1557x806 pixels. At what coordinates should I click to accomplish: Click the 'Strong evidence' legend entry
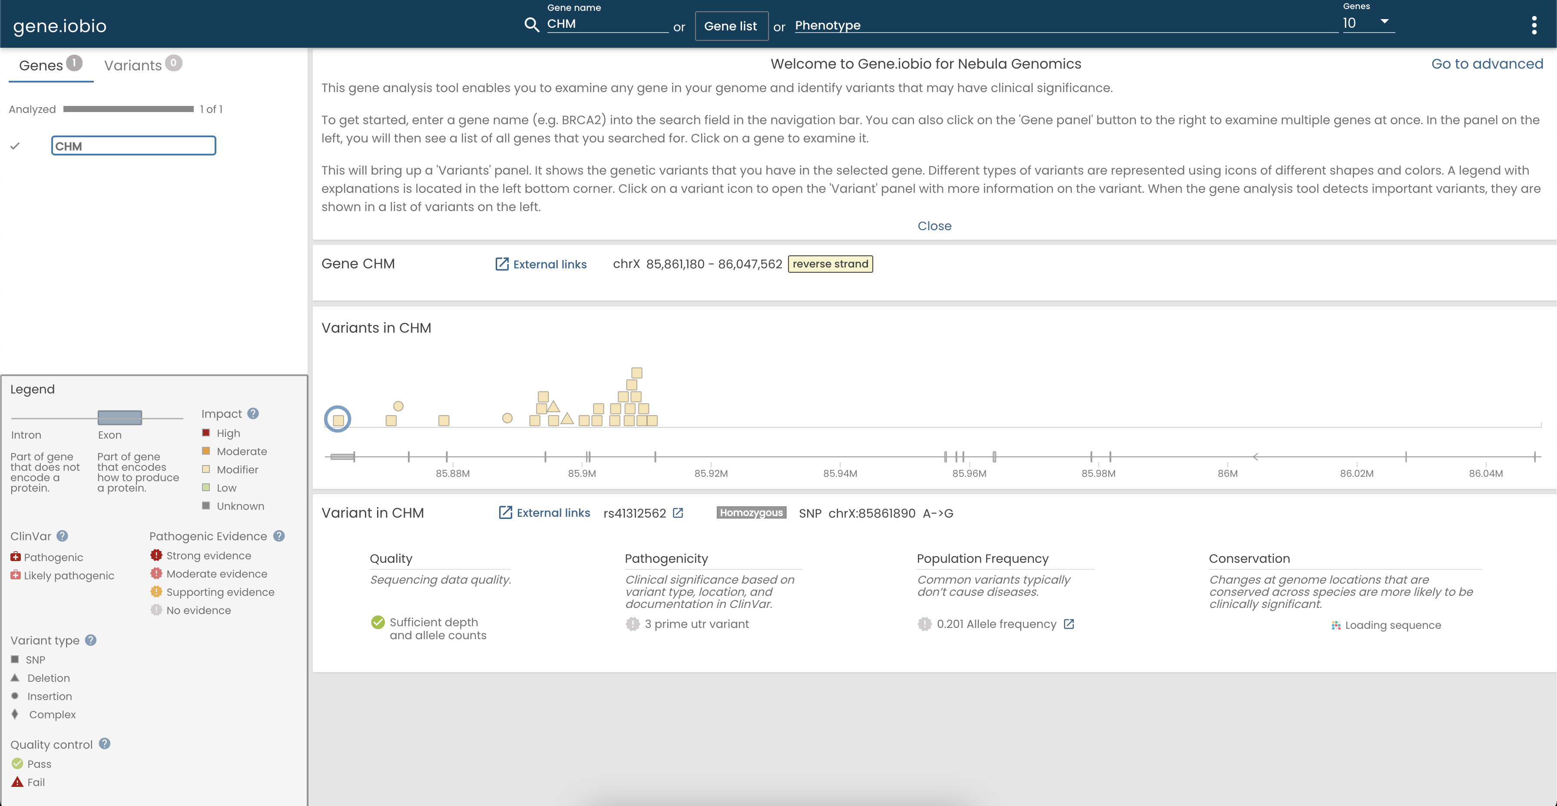[201, 555]
